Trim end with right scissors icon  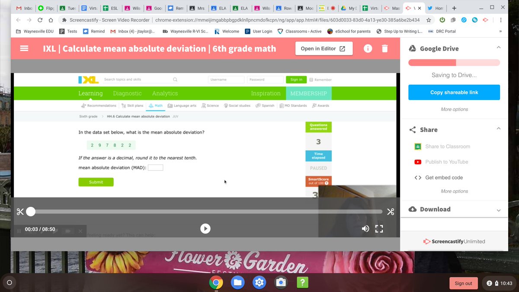pyautogui.click(x=391, y=212)
